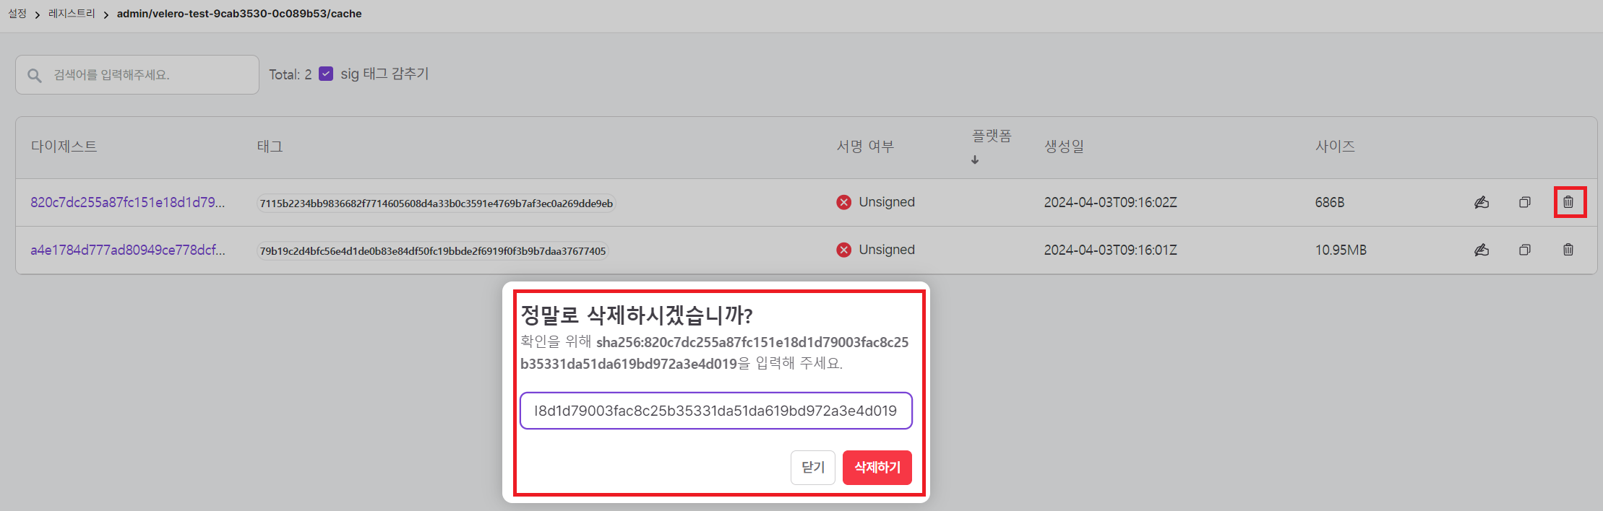The height and width of the screenshot is (511, 1603).
Task: Click the size value 686B
Action: point(1330,202)
